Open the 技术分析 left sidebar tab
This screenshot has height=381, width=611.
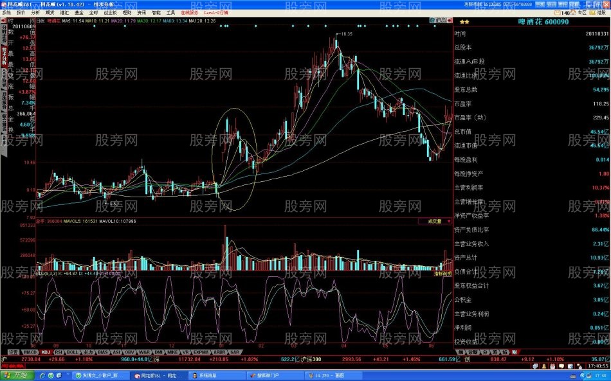(x=3, y=54)
